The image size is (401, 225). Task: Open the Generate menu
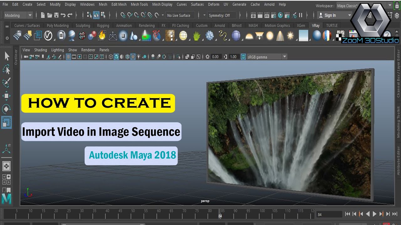pos(239,4)
